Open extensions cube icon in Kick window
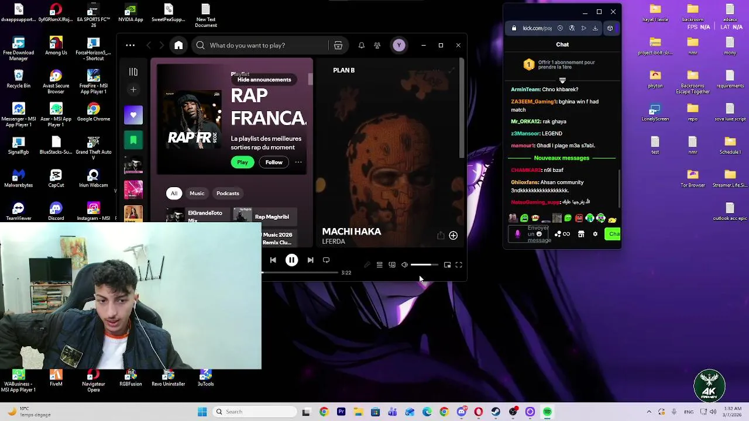This screenshot has height=421, width=749. tap(610, 28)
